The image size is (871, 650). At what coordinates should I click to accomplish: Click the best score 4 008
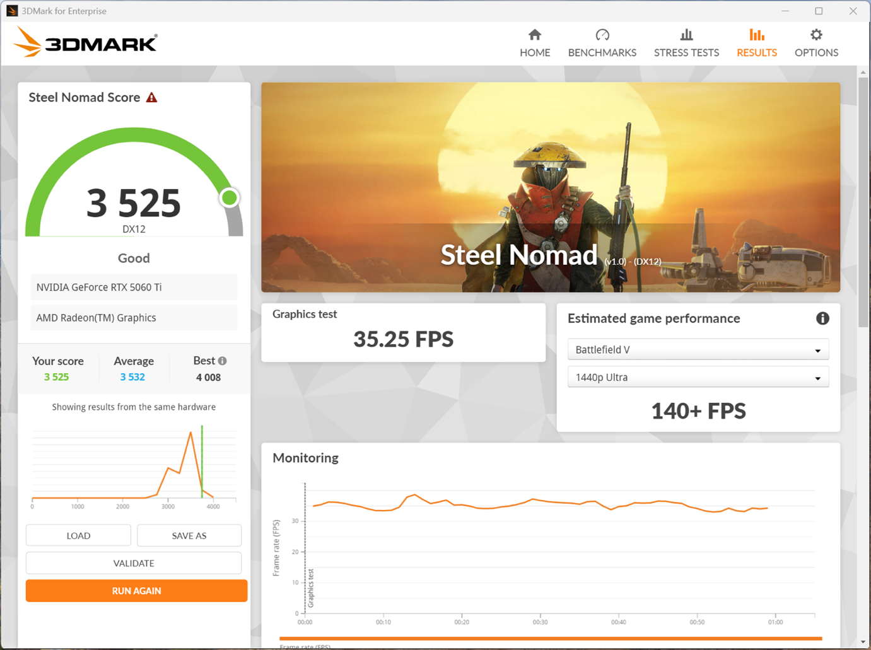pos(208,378)
